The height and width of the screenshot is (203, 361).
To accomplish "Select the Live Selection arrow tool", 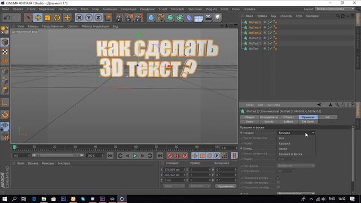I will [x=28, y=17].
